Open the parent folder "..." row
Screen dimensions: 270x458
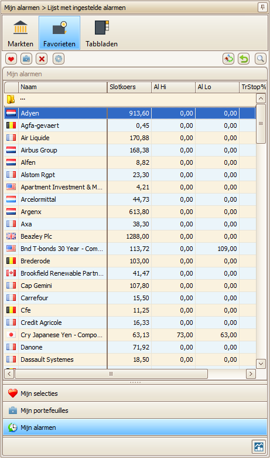(130, 99)
